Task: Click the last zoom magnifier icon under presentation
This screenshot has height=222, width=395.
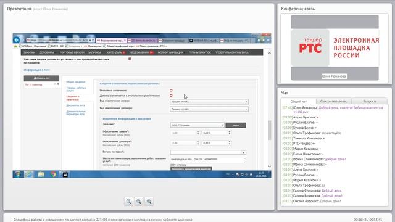Action: pyautogui.click(x=149, y=202)
